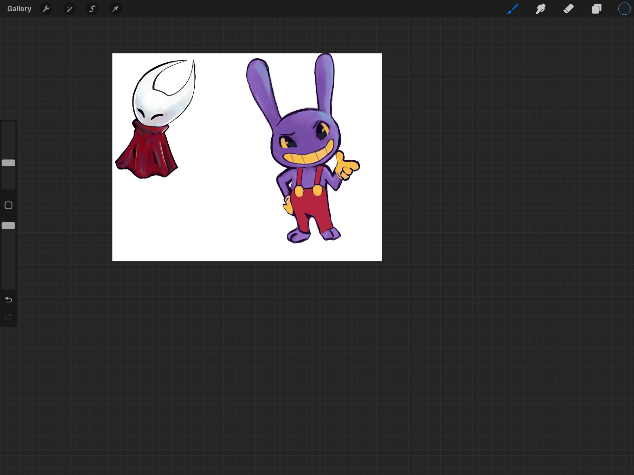Return to the Gallery
The width and height of the screenshot is (634, 475).
coord(19,9)
